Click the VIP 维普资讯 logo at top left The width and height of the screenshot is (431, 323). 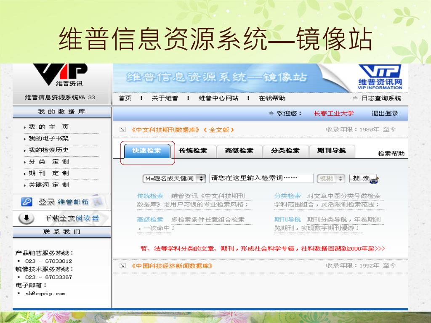tap(61, 75)
